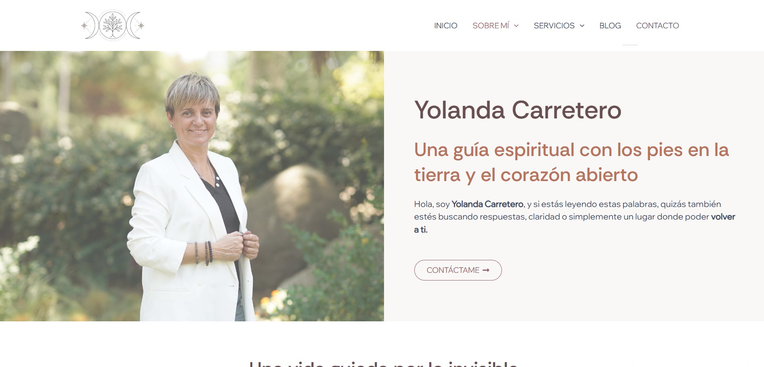The height and width of the screenshot is (367, 764).
Task: Click the star on the logo's right edge
Action: point(141,25)
